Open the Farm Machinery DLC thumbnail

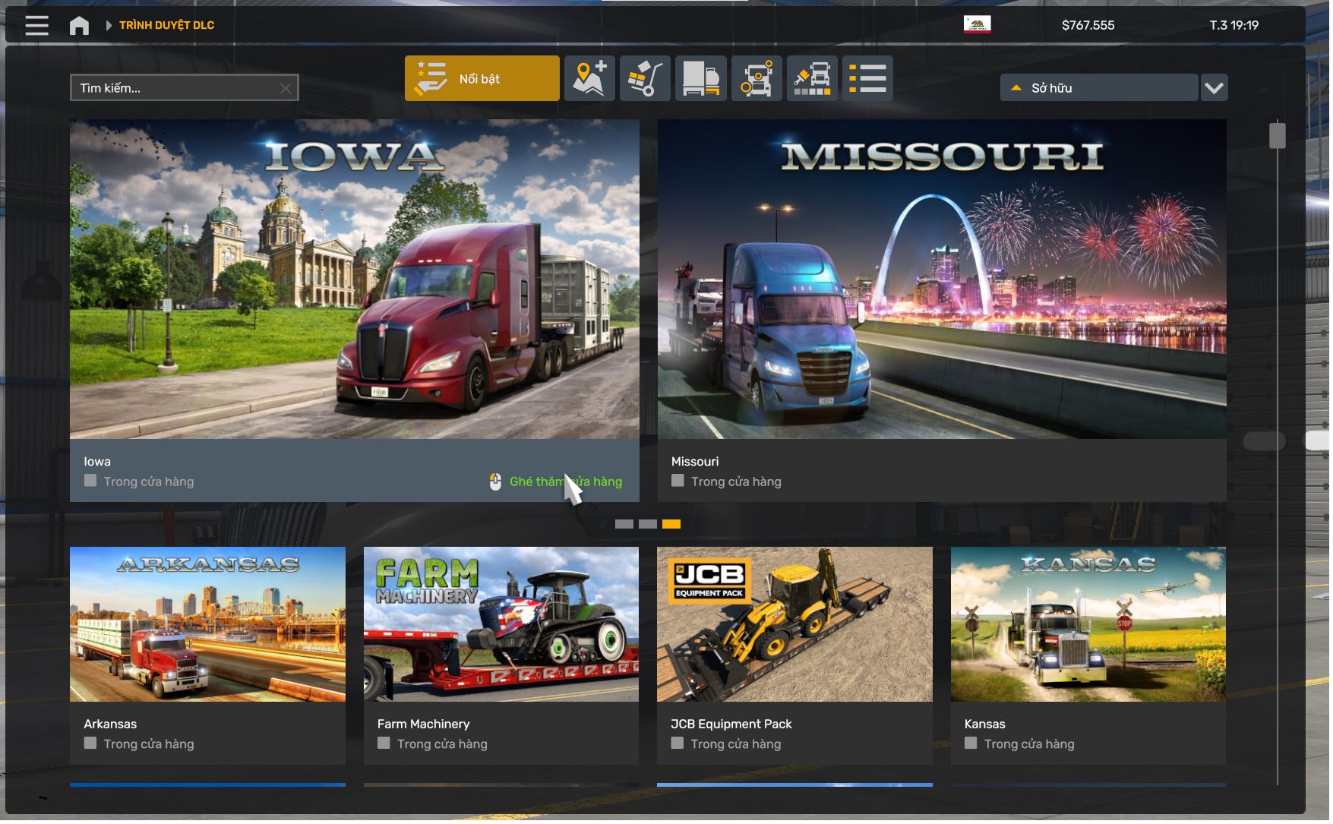(x=501, y=624)
